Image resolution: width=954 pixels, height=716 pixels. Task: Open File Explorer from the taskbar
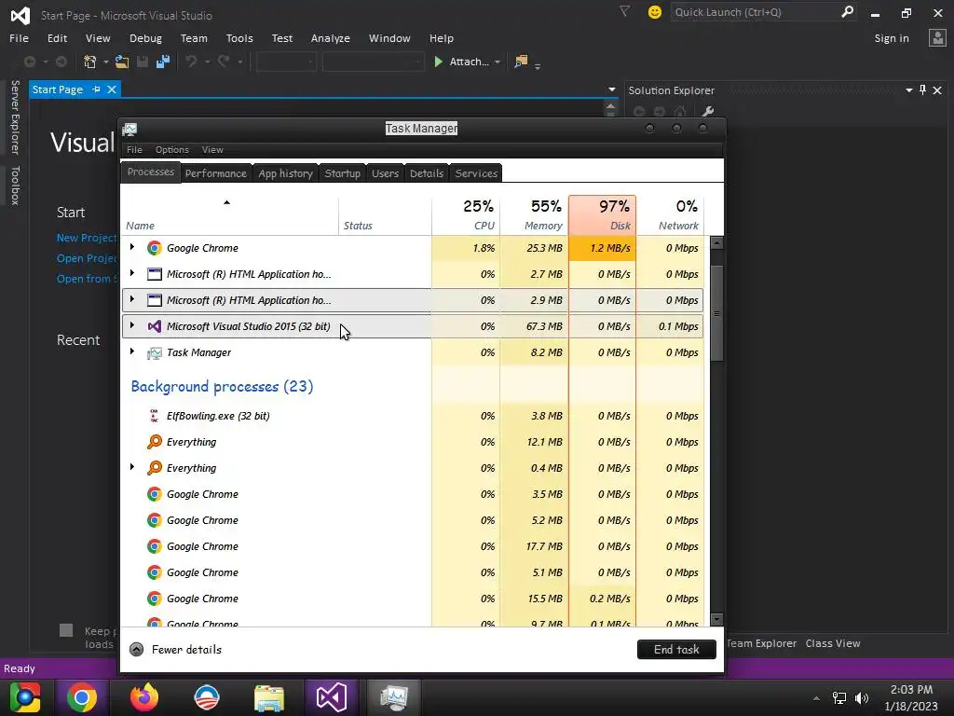coord(269,697)
